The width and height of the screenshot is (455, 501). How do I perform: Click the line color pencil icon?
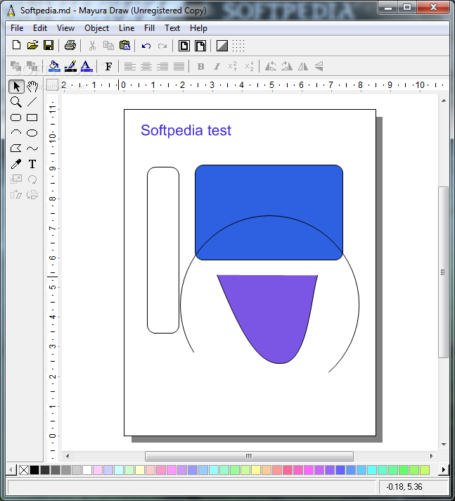click(x=70, y=66)
